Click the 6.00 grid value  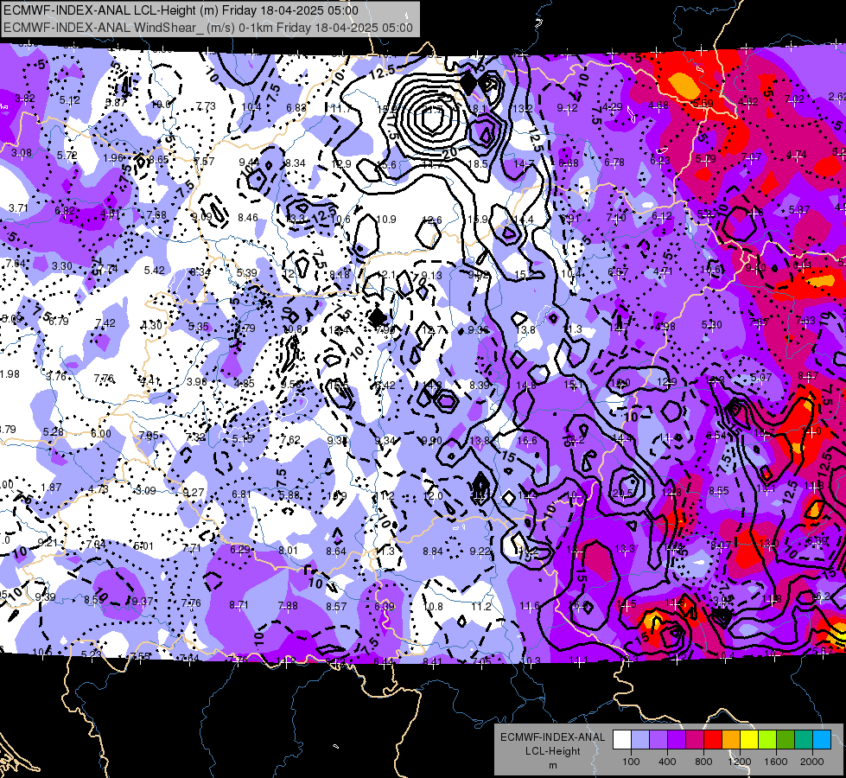tap(101, 434)
